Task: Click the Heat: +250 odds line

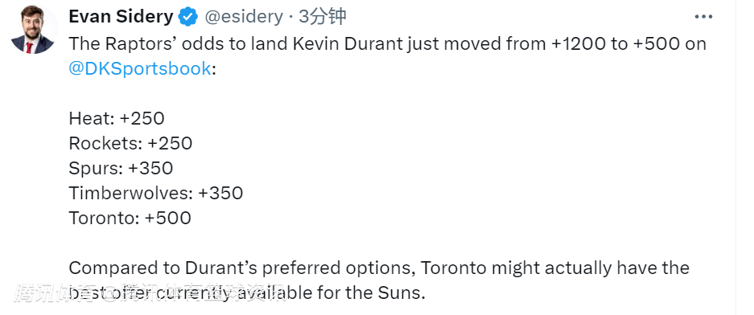Action: tap(117, 118)
